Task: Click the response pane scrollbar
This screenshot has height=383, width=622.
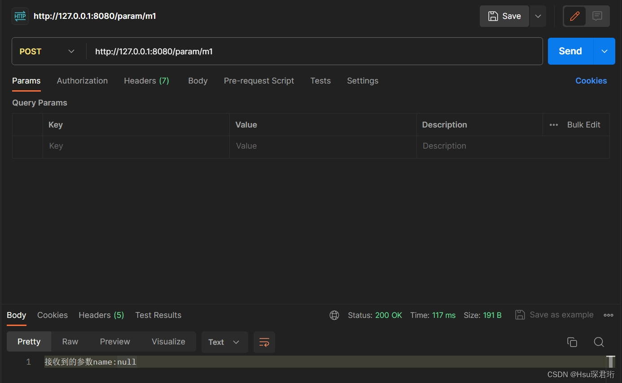Action: coord(610,362)
